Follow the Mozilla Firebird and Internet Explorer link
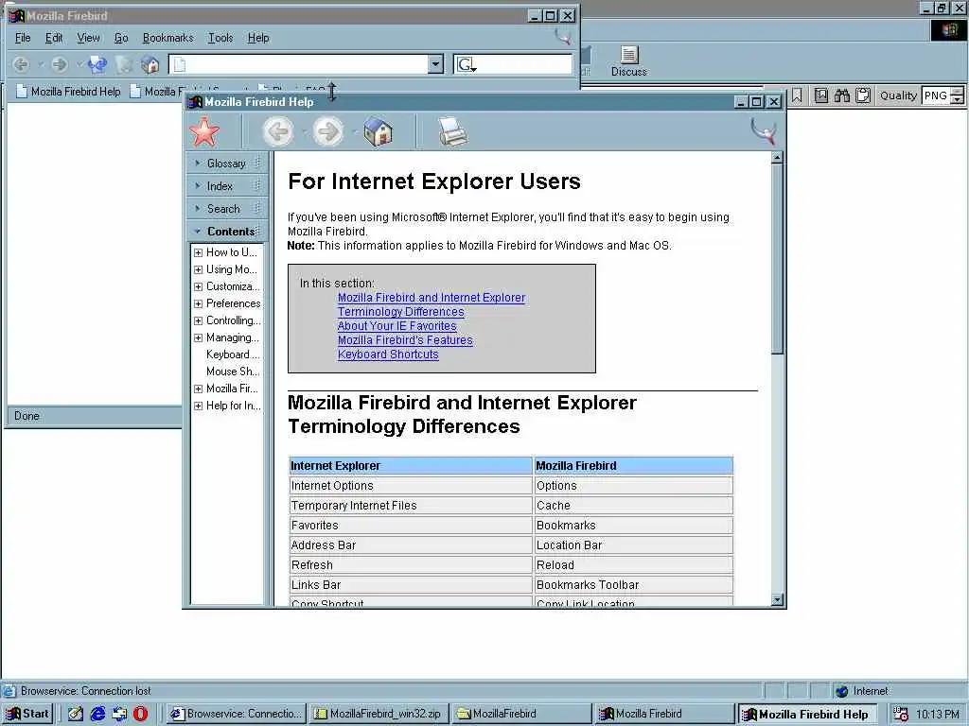The height and width of the screenshot is (726, 969). pos(432,298)
